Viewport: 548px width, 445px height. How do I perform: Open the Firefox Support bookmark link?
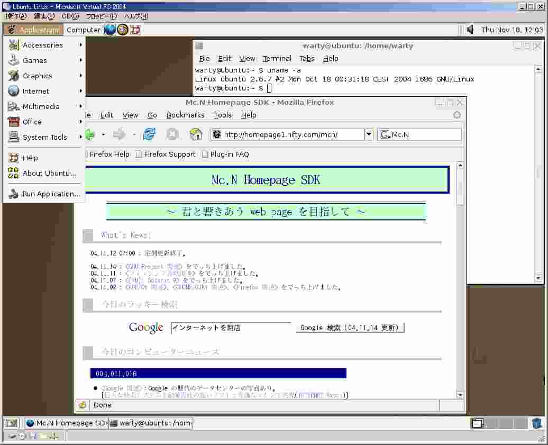(x=169, y=155)
